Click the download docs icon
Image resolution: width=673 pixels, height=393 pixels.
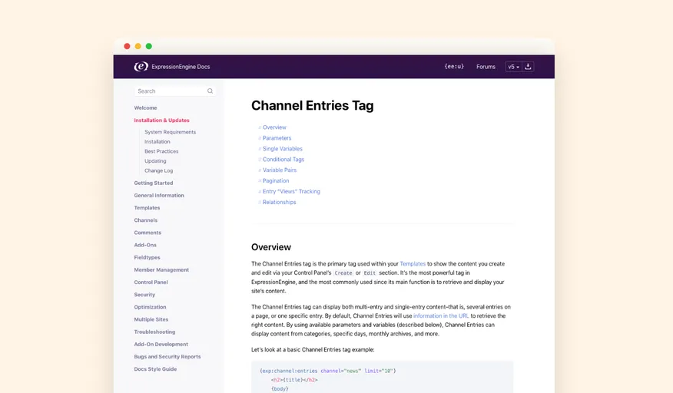529,67
